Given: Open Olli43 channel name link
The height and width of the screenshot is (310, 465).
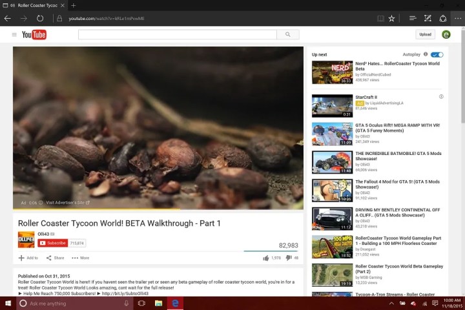Looking at the screenshot, I should point(43,234).
